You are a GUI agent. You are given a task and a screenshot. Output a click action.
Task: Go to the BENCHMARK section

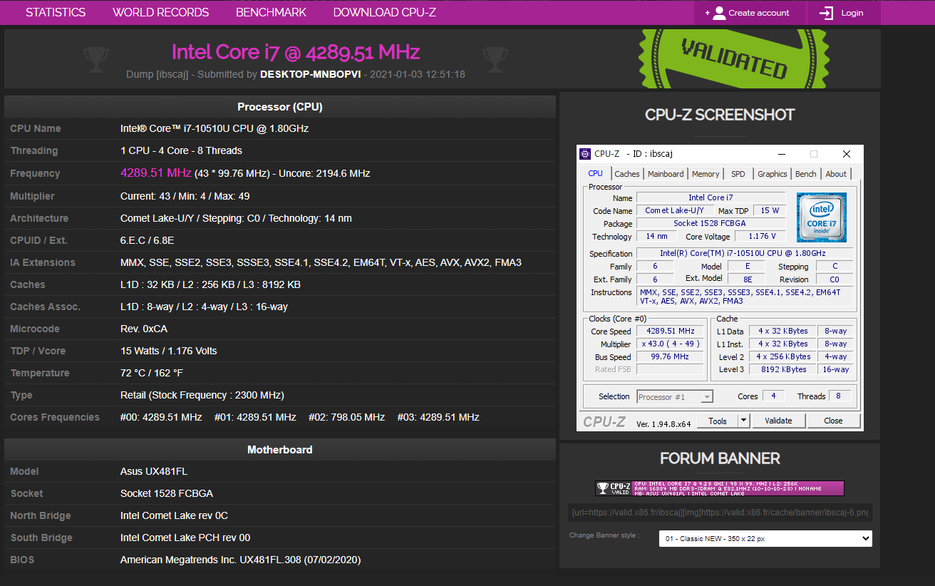click(x=271, y=12)
